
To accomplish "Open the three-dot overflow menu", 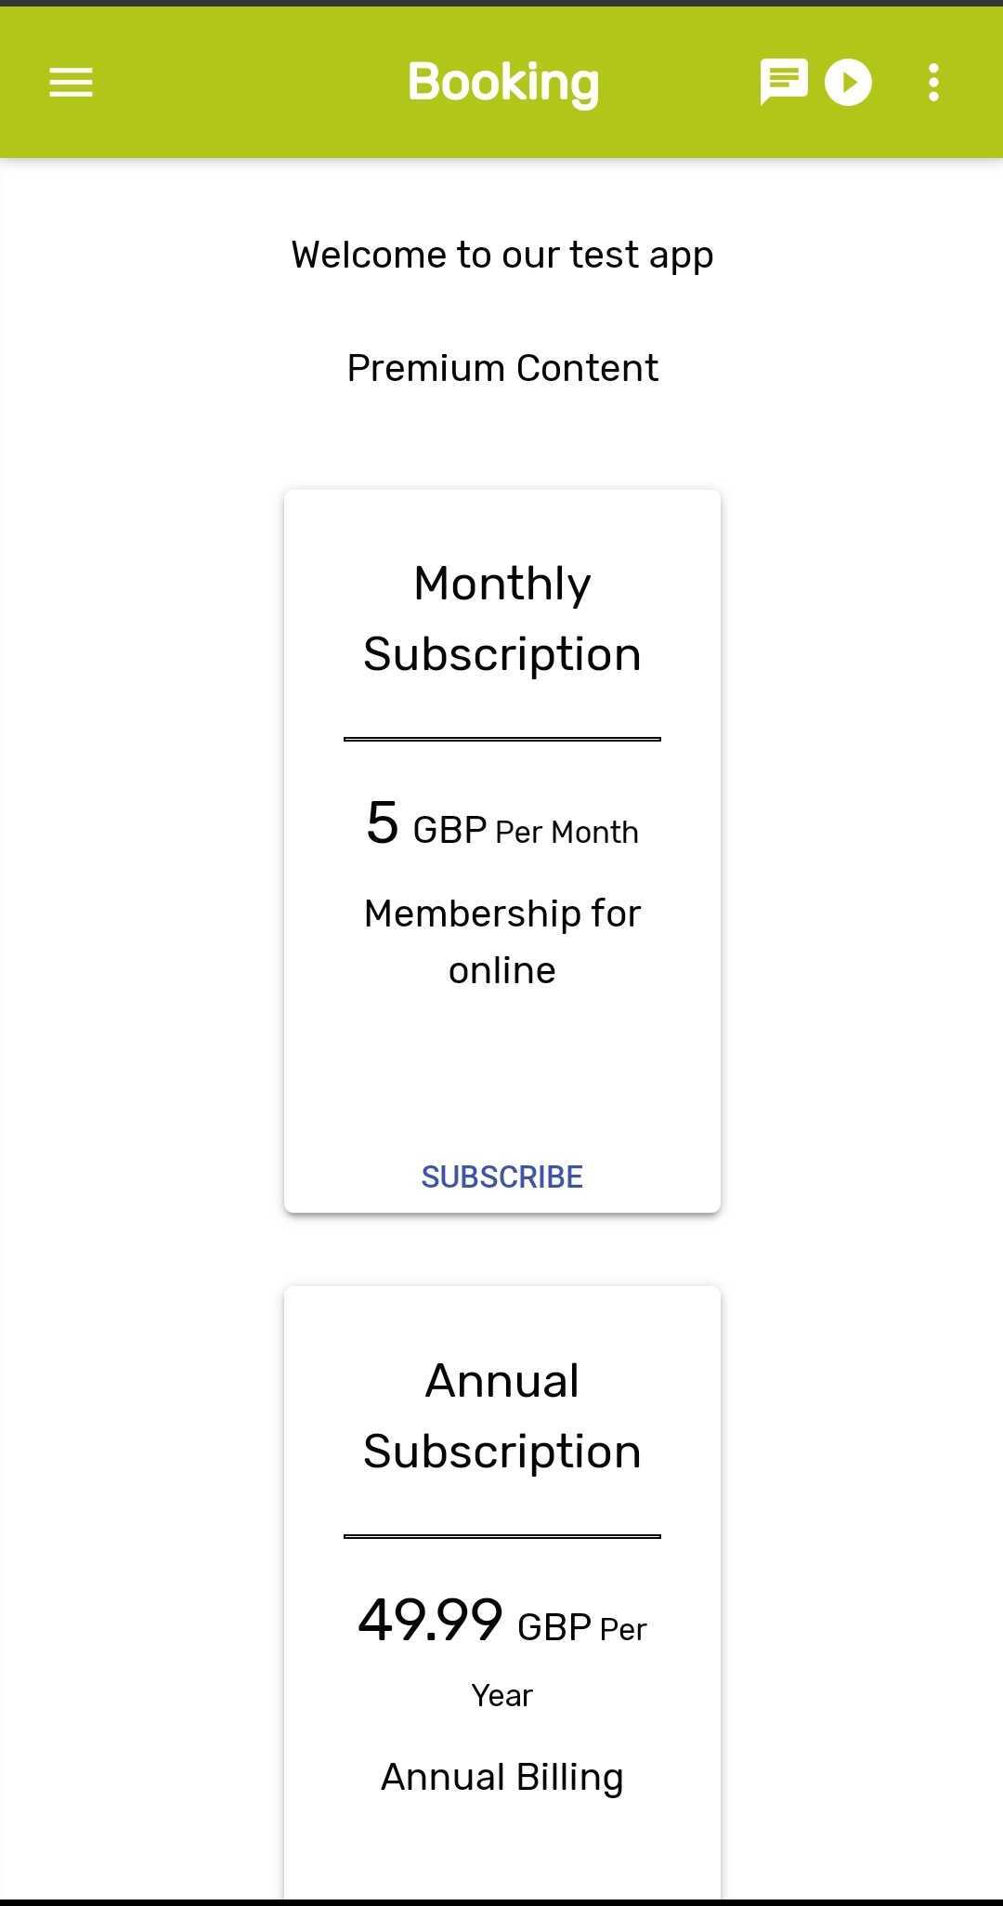I will point(933,82).
